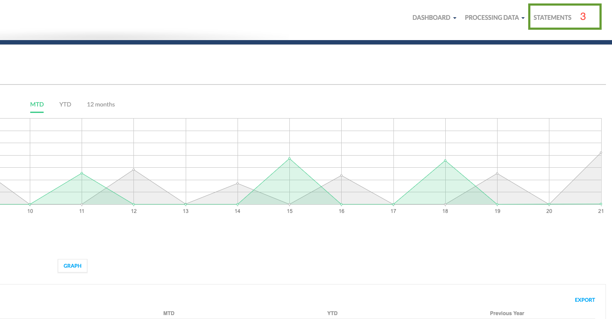Click the YTD table column header

[x=332, y=313]
